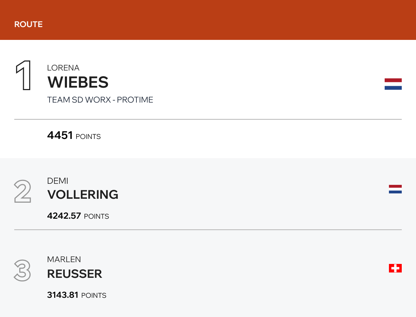Screen dimensions: 416x317
Task: Click the 4451 score value
Action: pyautogui.click(x=60, y=135)
